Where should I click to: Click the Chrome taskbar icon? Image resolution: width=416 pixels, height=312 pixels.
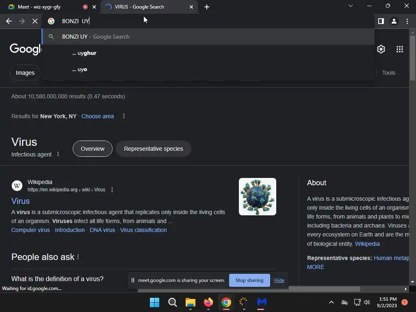click(x=226, y=302)
